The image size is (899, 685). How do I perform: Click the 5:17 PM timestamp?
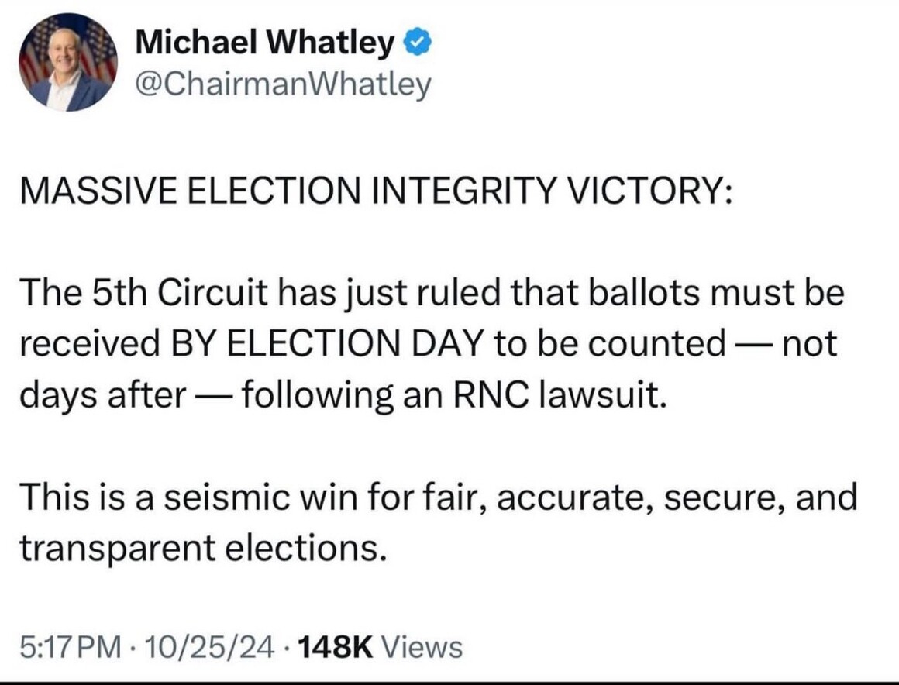point(67,645)
